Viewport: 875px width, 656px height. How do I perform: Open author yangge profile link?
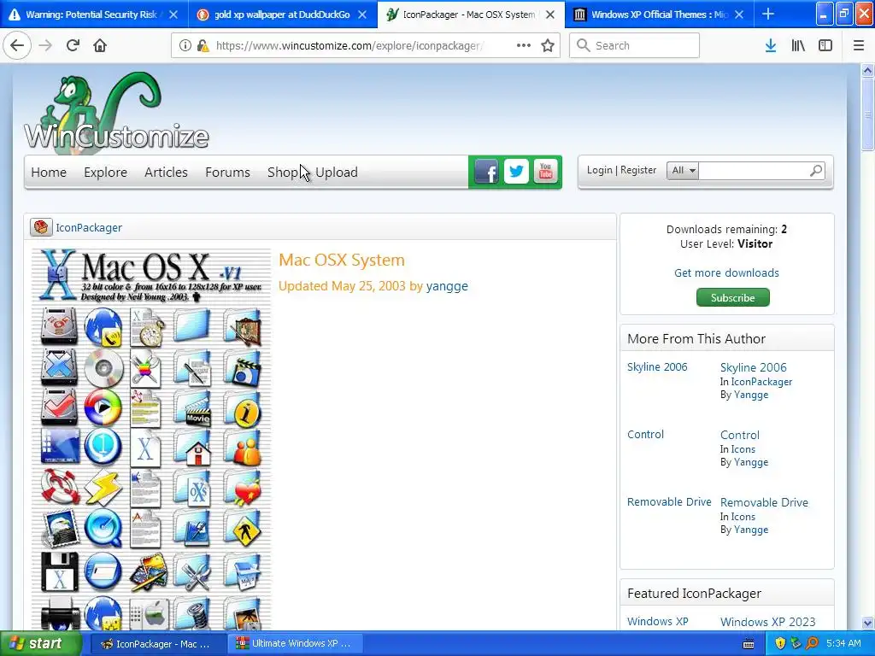tap(447, 286)
